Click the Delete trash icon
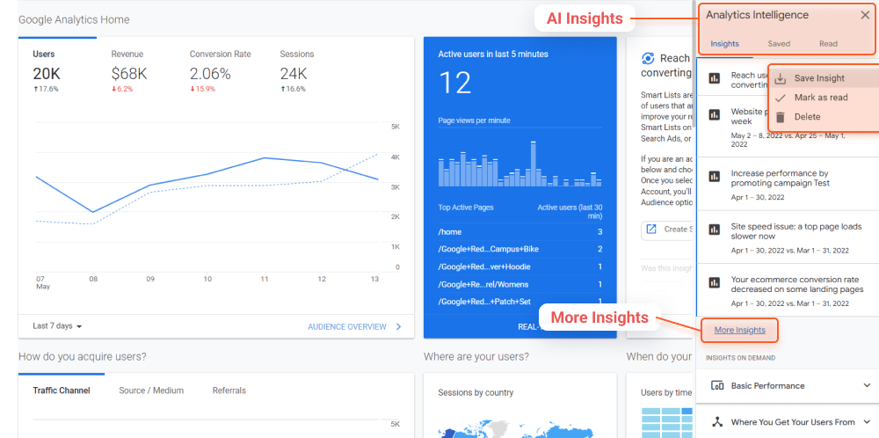Viewport: 879px width, 438px height. [780, 117]
